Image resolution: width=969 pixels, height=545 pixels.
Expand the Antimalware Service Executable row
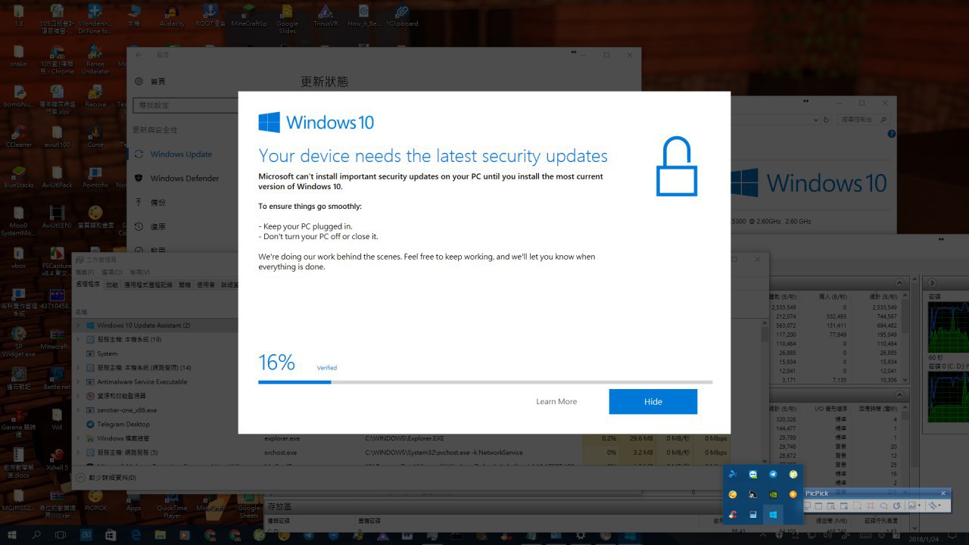pyautogui.click(x=77, y=381)
